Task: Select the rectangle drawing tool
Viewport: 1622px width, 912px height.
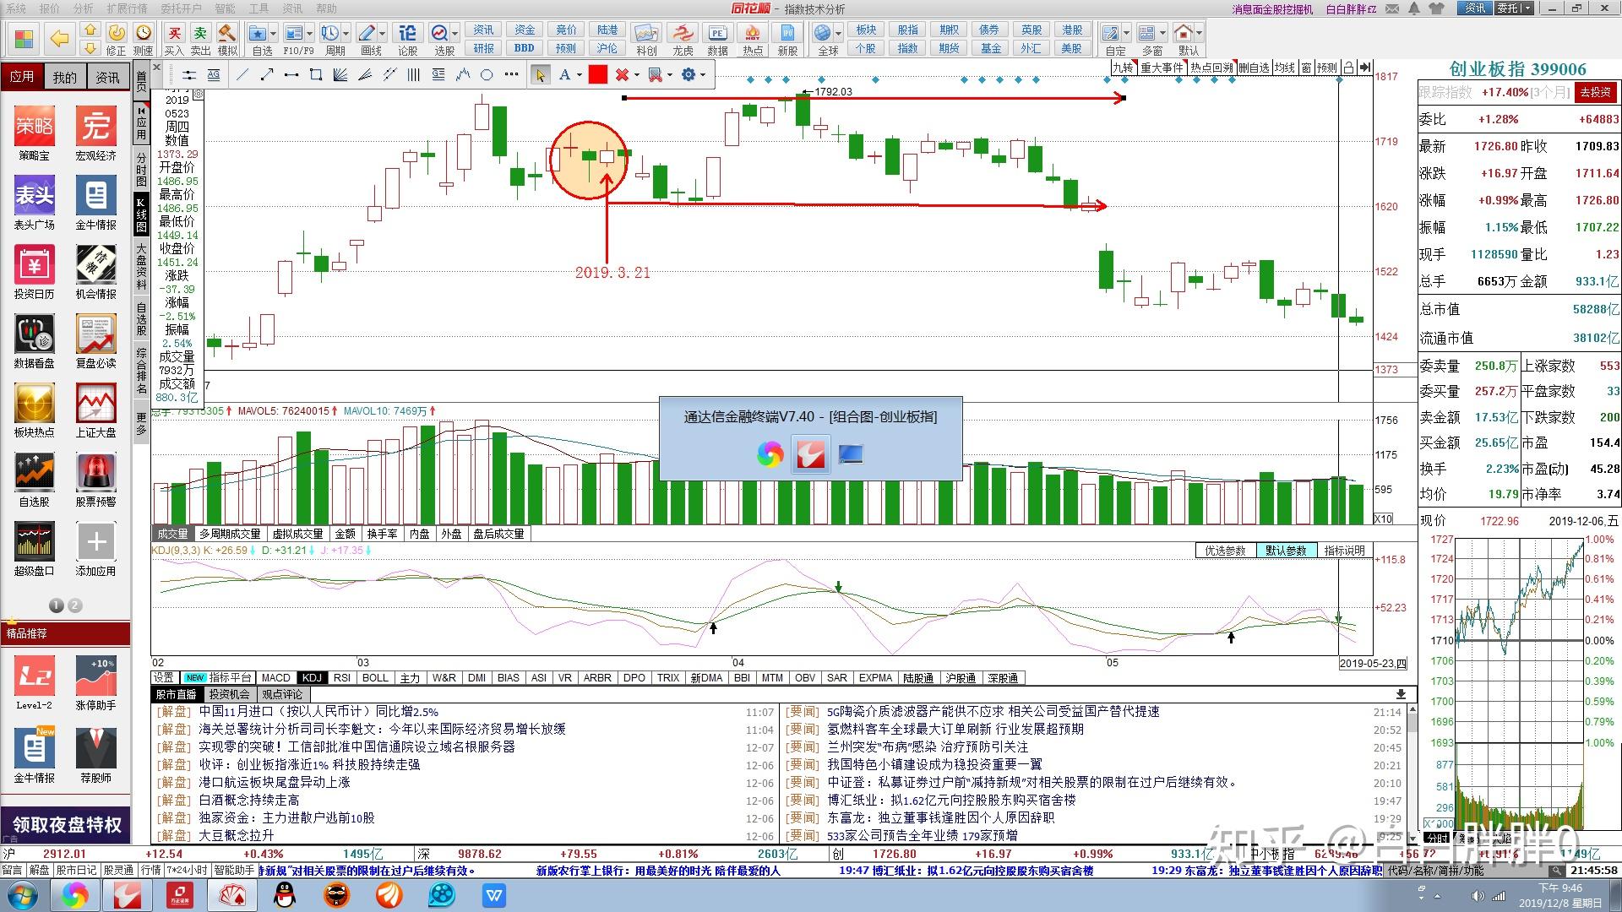Action: (316, 75)
